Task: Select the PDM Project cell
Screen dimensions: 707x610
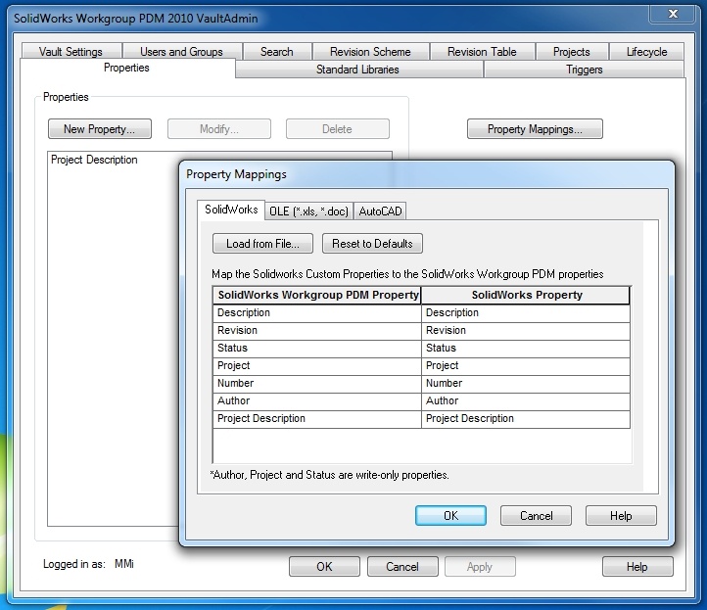Action: [317, 365]
